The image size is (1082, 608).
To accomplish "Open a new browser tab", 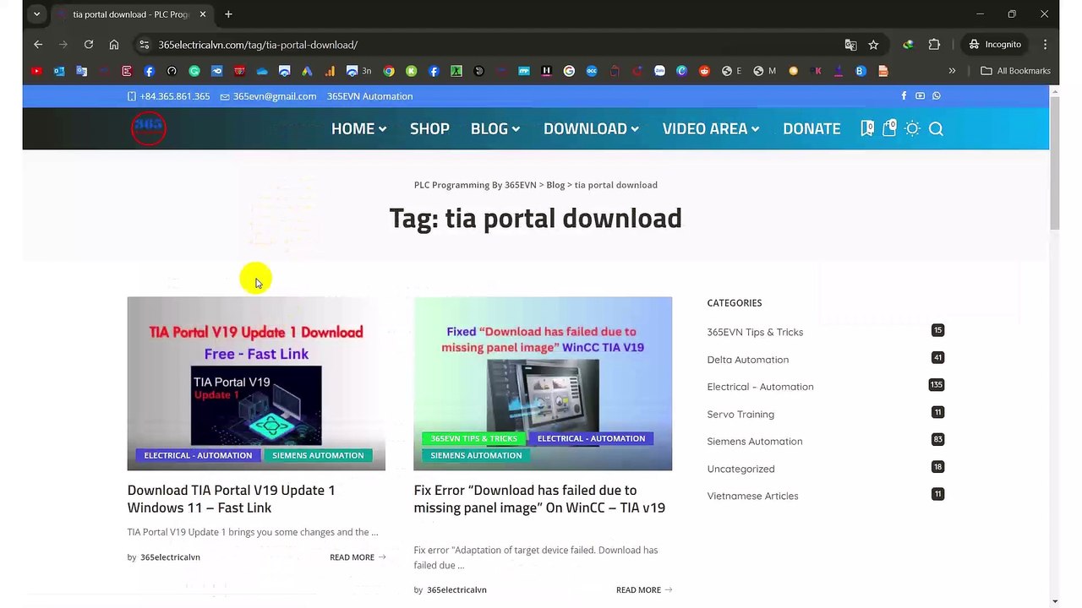I will click(228, 14).
